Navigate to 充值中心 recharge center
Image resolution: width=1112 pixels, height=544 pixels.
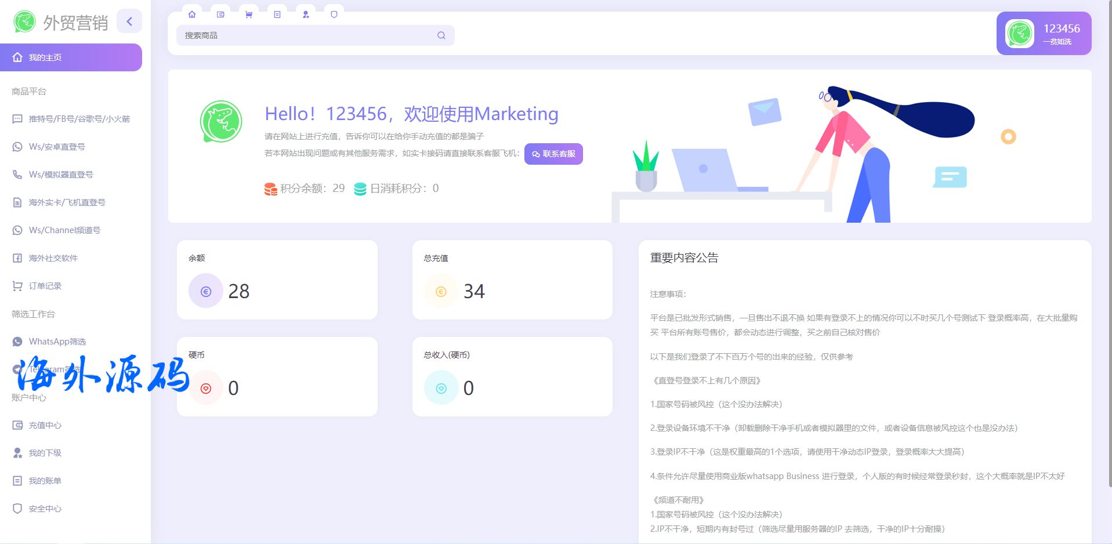coord(45,425)
